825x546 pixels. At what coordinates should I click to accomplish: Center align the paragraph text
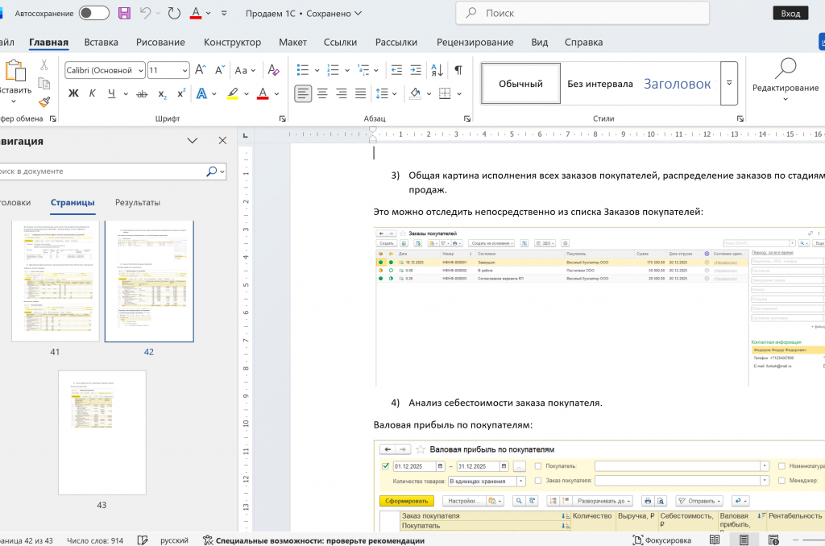pos(322,93)
